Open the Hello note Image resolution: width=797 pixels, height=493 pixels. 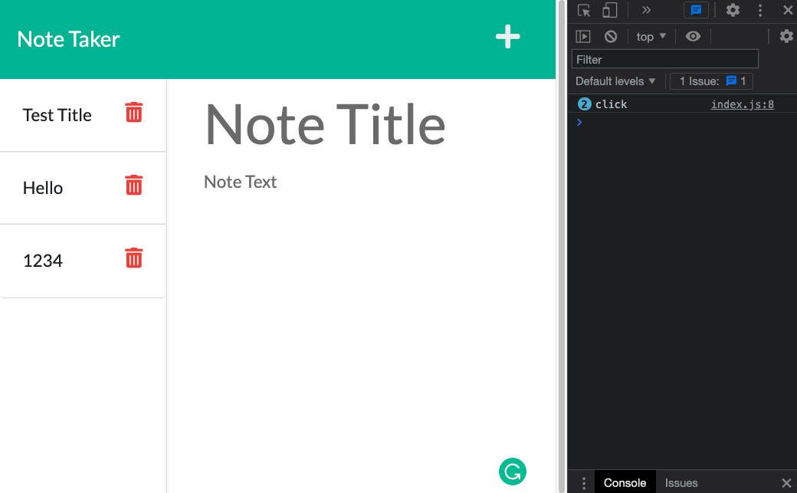click(43, 188)
